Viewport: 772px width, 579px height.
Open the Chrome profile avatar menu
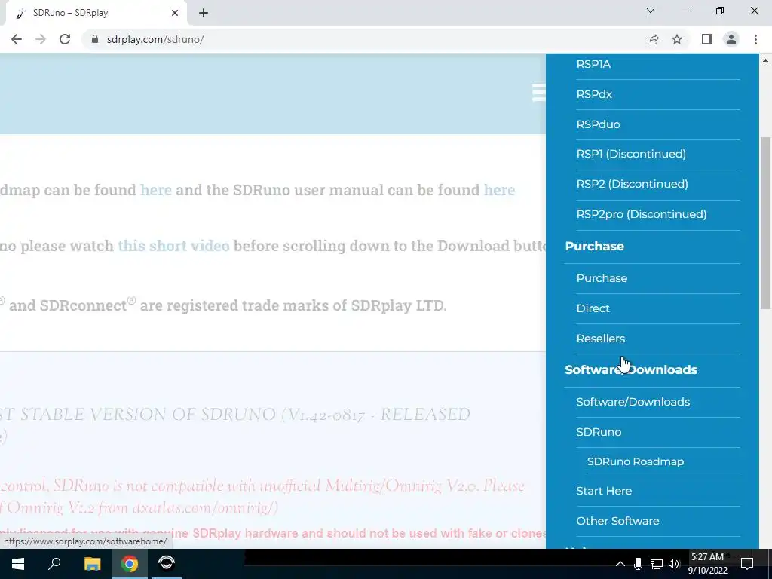click(x=731, y=39)
